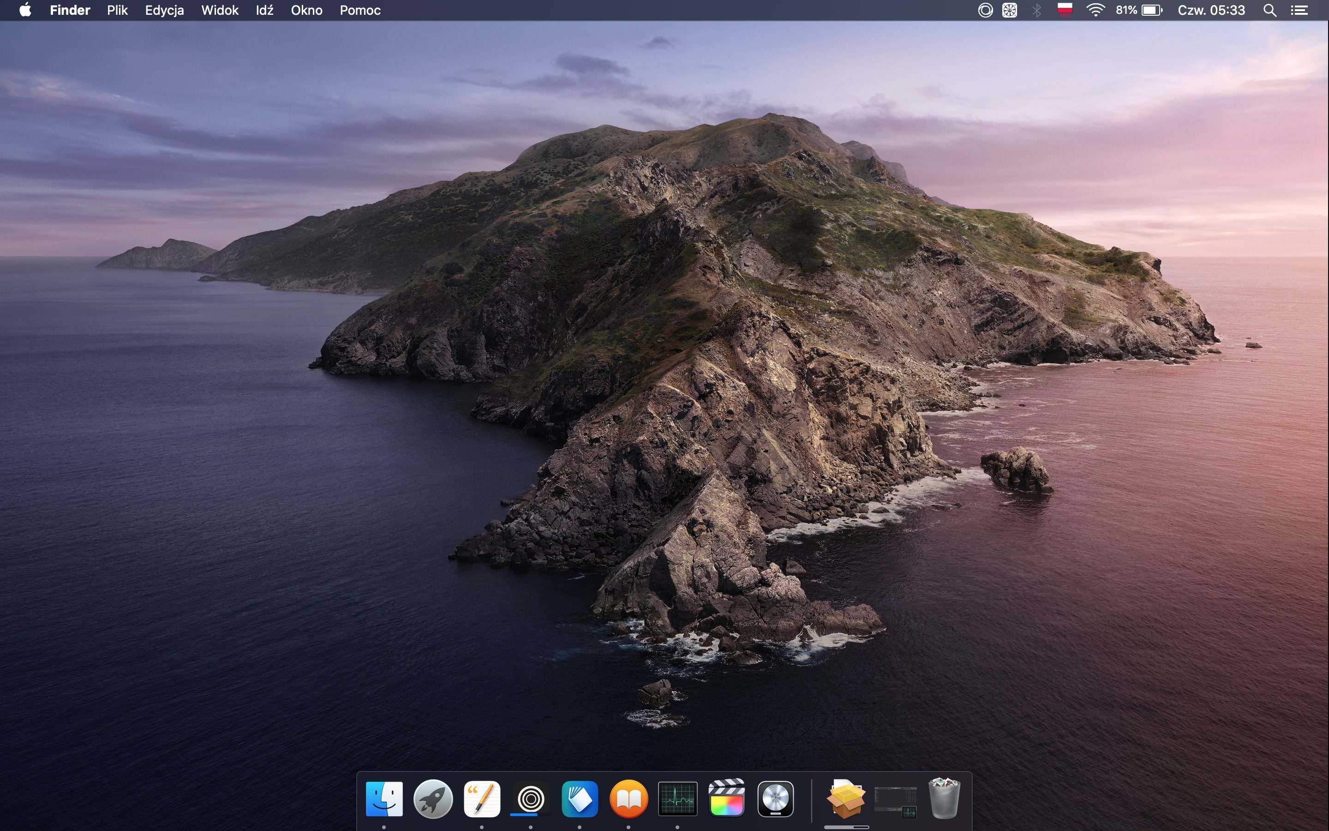Click the concentric circles app in Dock
Screen dimensions: 1329x831
531,799
